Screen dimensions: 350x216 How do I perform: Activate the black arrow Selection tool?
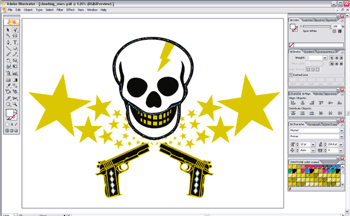pos(8,30)
